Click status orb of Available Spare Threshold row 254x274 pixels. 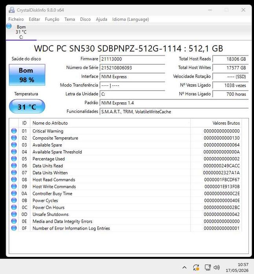[14, 152]
